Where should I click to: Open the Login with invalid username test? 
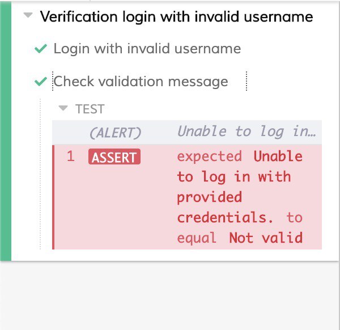tap(147, 49)
